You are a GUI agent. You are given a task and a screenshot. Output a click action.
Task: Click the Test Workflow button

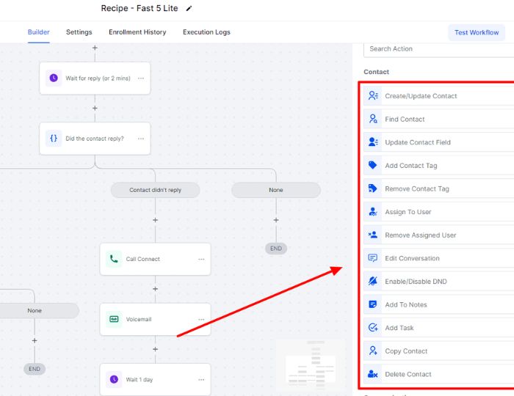click(x=476, y=32)
